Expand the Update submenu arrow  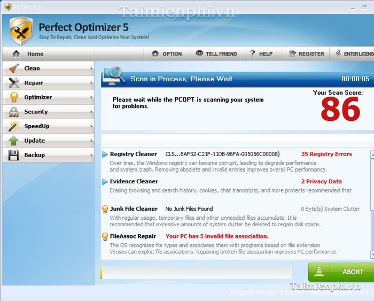[91, 141]
